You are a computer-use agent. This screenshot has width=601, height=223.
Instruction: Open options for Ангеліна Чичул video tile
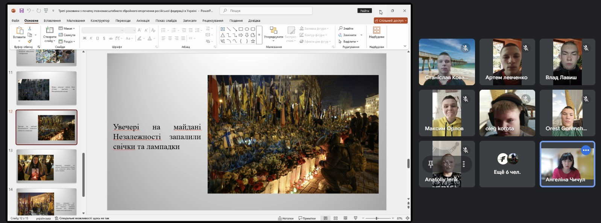(586, 150)
